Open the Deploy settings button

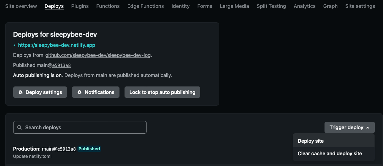[x=40, y=92]
